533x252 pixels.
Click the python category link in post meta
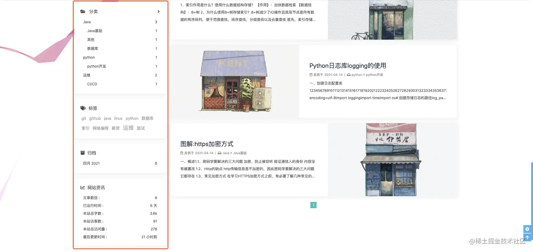[x=357, y=75]
